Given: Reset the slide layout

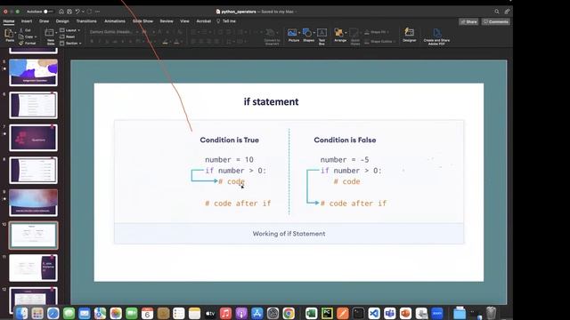Looking at the screenshot, I should click(x=68, y=36).
